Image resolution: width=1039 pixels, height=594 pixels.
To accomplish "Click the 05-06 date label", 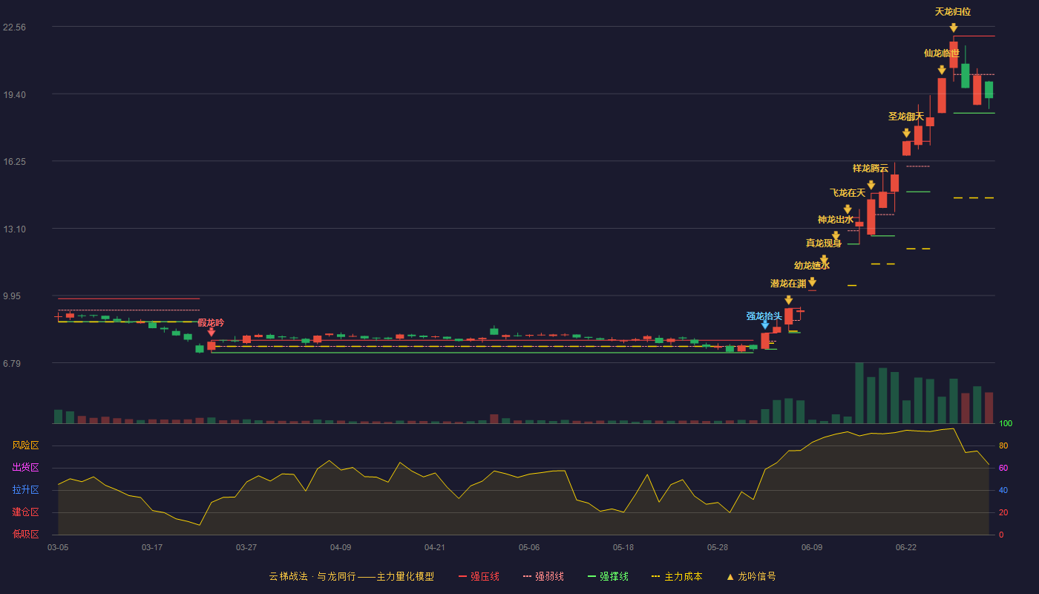I will 529,547.
